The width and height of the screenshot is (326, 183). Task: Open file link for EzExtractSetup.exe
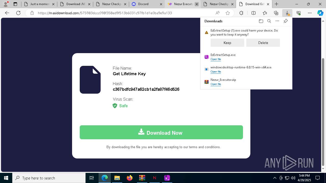tap(215, 59)
